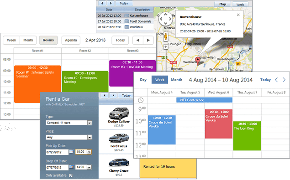Click the Dodge Caliber car thumbnail
The width and height of the screenshot is (290, 180).
pyautogui.click(x=119, y=113)
